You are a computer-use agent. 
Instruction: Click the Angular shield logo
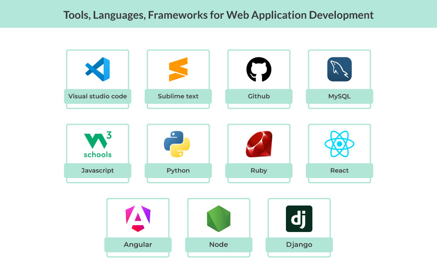pos(138,218)
